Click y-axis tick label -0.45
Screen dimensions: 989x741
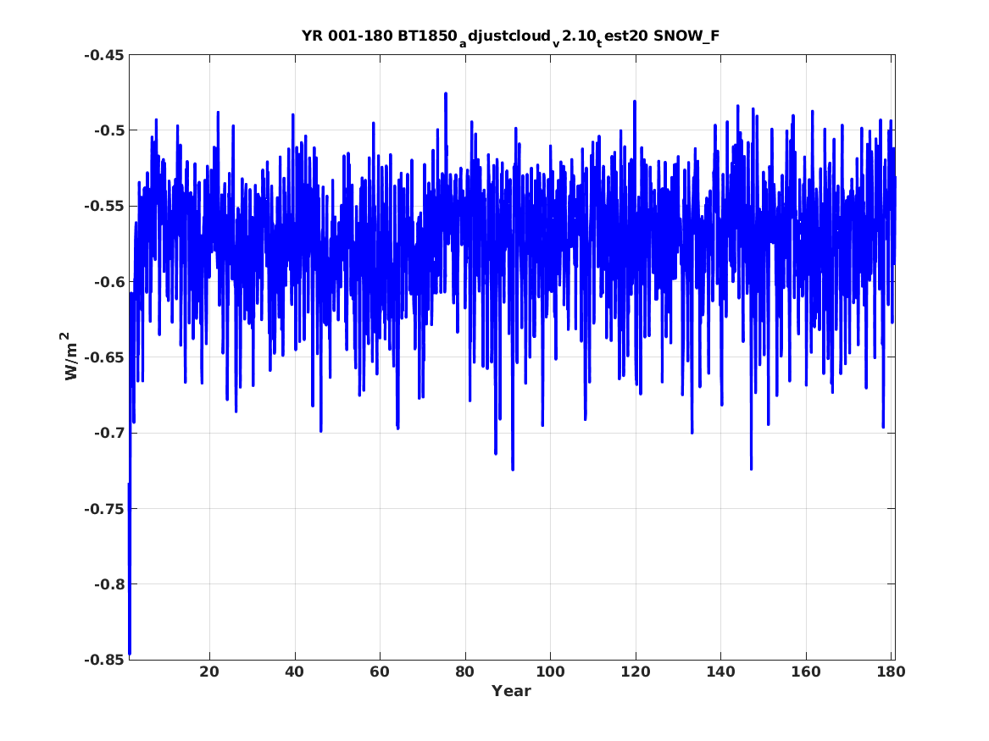(x=104, y=55)
